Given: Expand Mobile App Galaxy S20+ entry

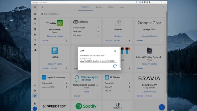Looking at the screenshot, I should click(118, 83).
